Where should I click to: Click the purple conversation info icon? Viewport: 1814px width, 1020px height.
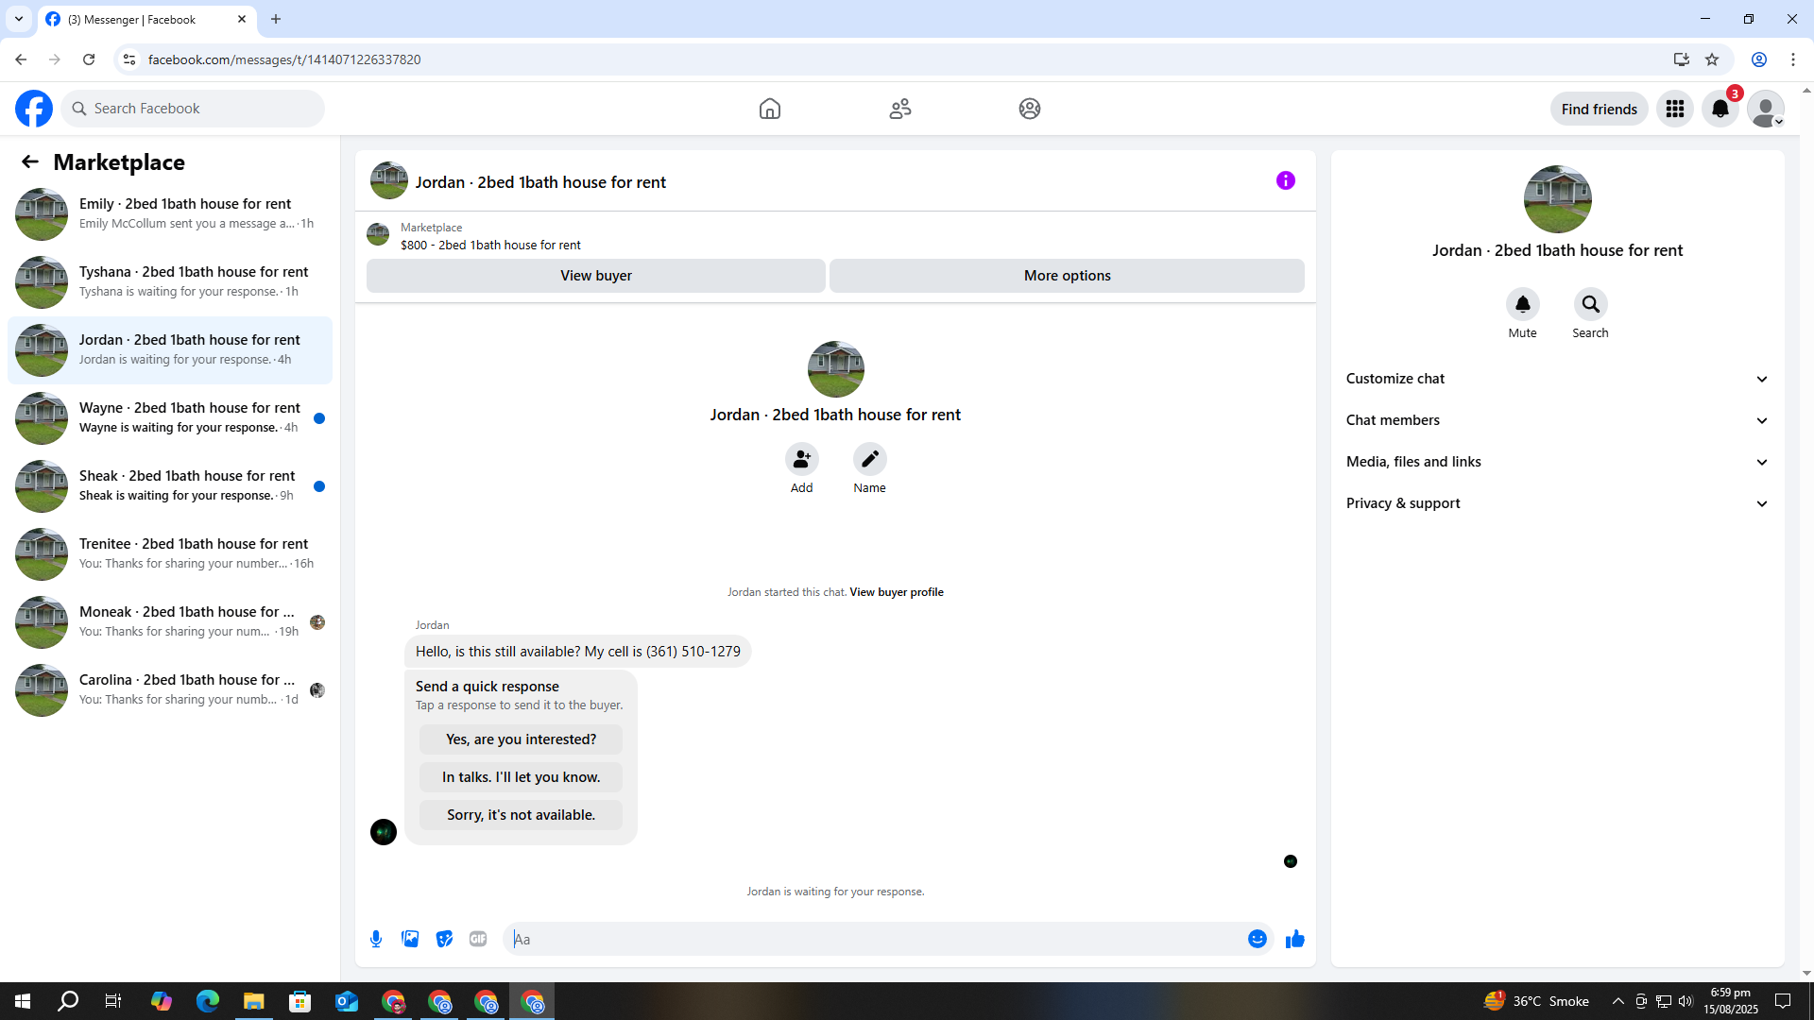[1285, 180]
